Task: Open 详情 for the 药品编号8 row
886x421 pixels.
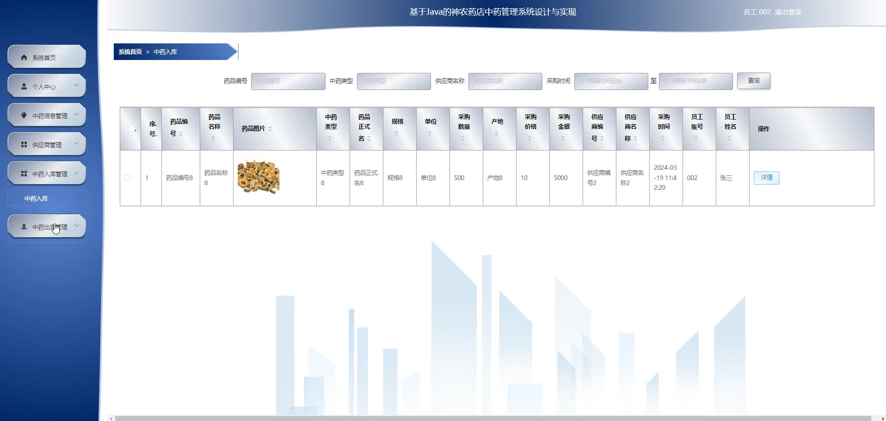Action: click(766, 178)
